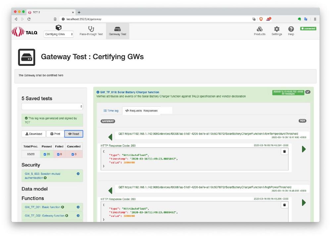Viewport: 331px width, 237px height.
Task: Go forward in the browser
Action: coord(23,19)
